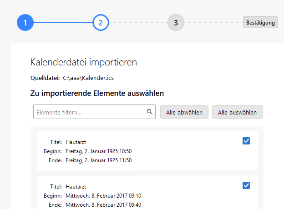Click the step 1 circle in the wizard
Viewport: 284px width, 209px height.
tap(25, 22)
